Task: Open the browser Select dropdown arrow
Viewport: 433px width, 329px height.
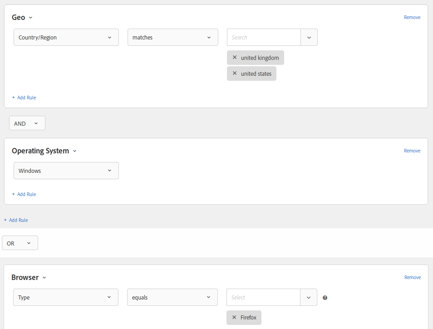Action: 309,298
